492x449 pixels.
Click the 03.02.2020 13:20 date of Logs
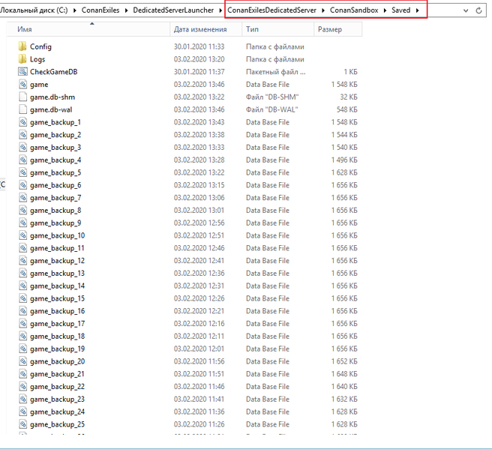point(199,59)
